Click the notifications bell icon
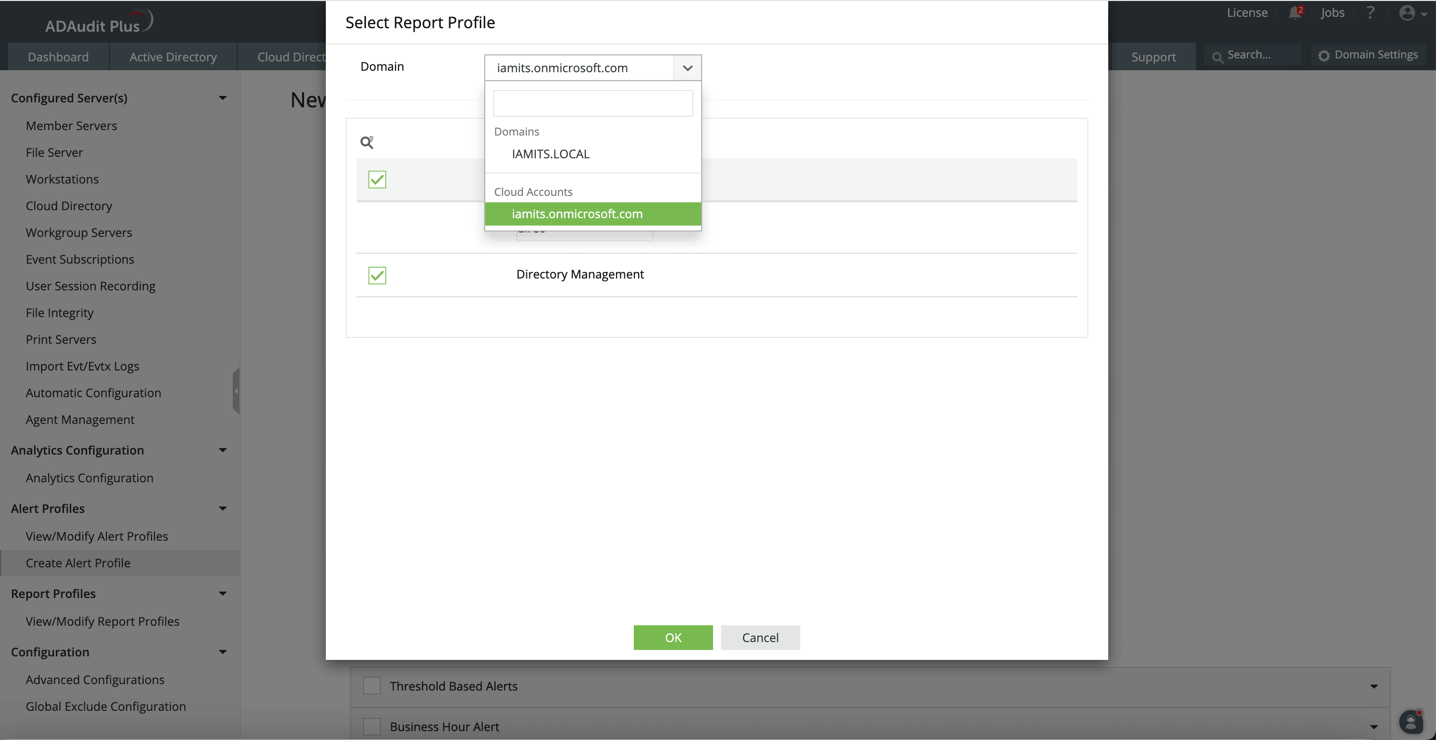The height and width of the screenshot is (740, 1436). pyautogui.click(x=1294, y=13)
